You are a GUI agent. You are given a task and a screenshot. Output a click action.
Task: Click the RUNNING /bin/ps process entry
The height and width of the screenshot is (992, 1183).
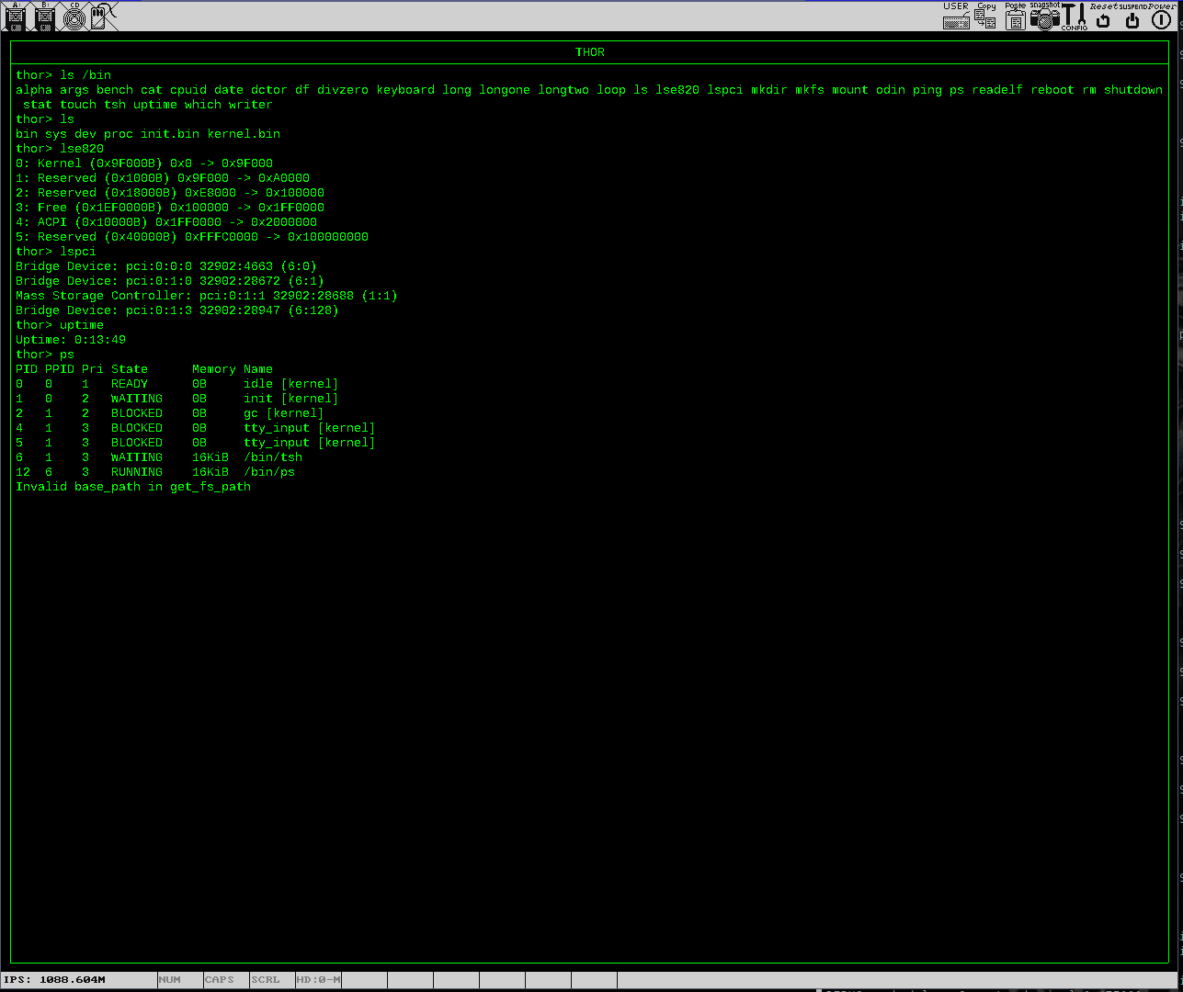(x=156, y=471)
